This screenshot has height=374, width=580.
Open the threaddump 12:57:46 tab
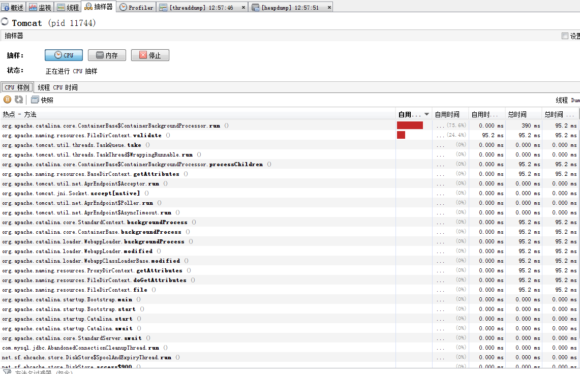pyautogui.click(x=201, y=7)
